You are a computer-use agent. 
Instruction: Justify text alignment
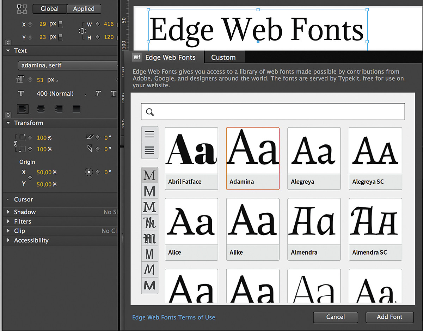76,109
